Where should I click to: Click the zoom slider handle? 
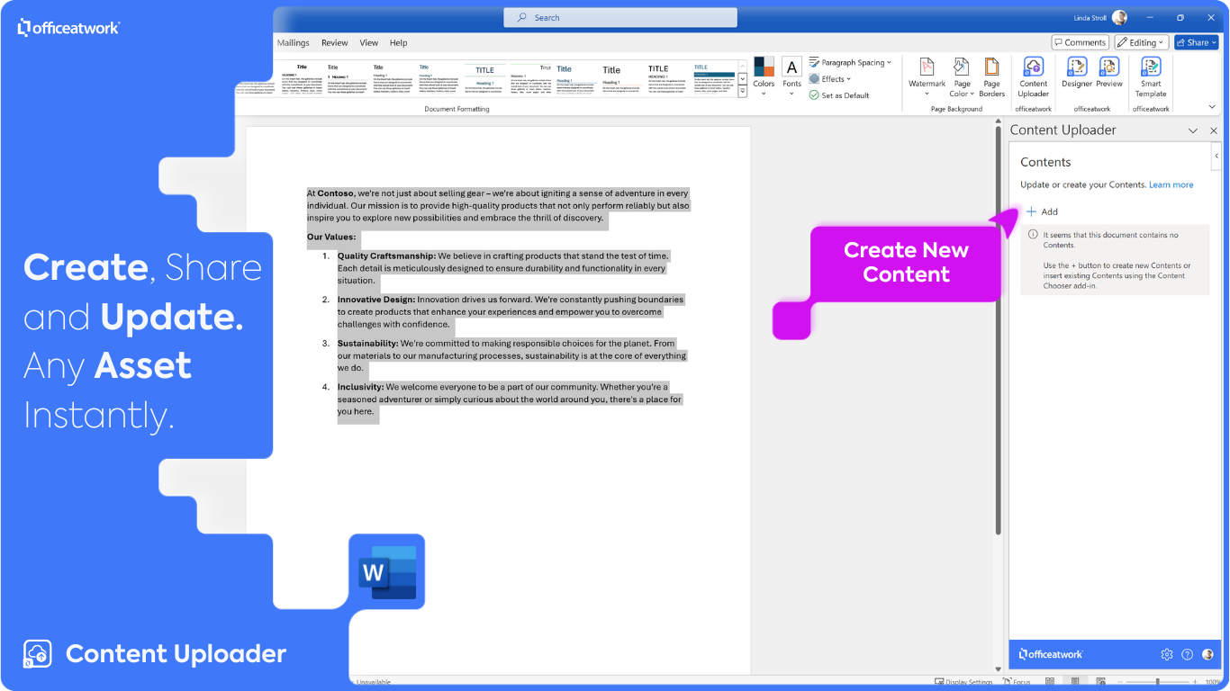click(1158, 682)
